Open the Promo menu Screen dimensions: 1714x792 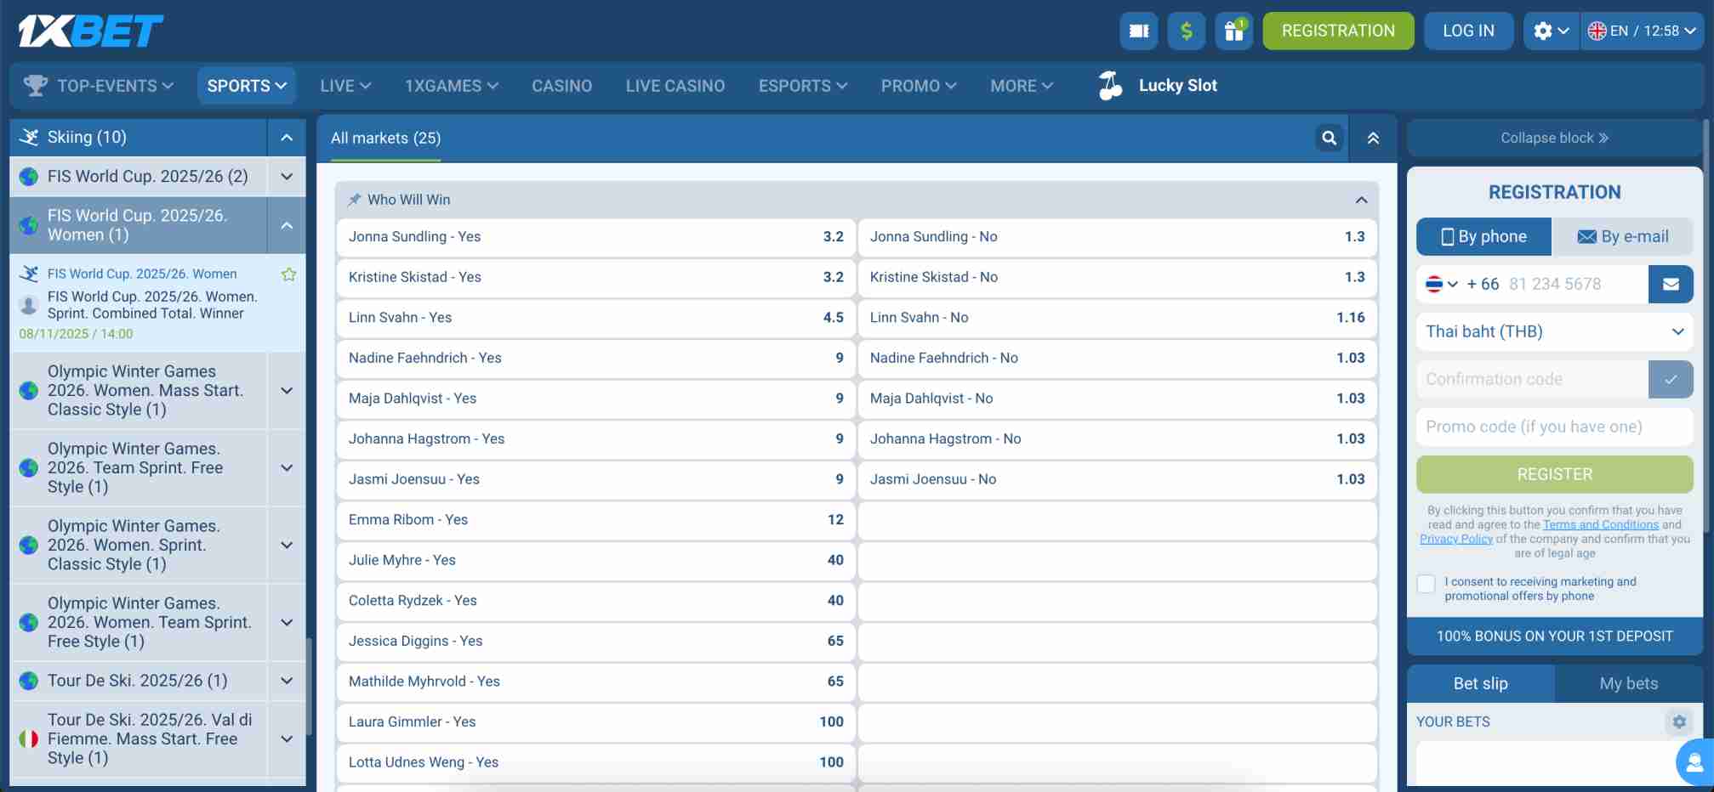pyautogui.click(x=919, y=86)
